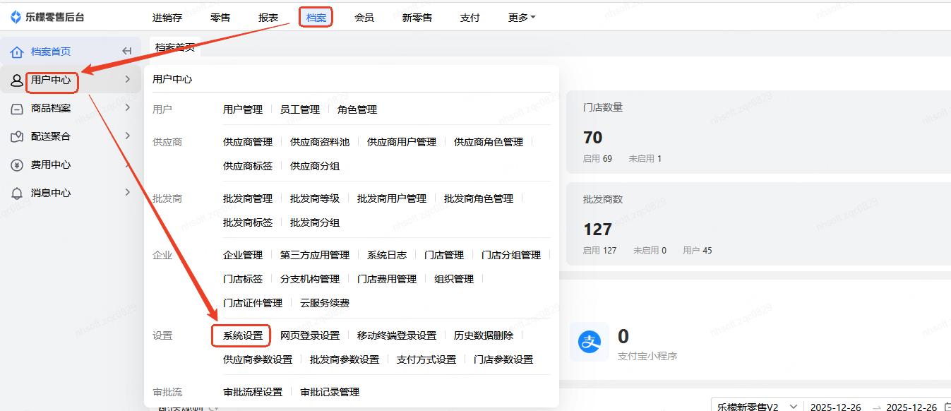
Task: Open 门店管理 link
Action: 444,255
